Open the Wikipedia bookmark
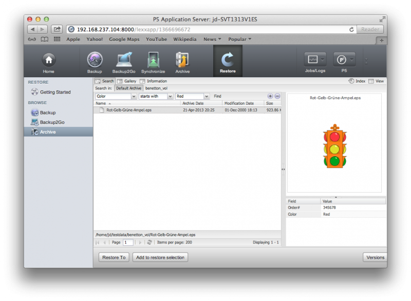The height and width of the screenshot is (301, 411). 185,40
